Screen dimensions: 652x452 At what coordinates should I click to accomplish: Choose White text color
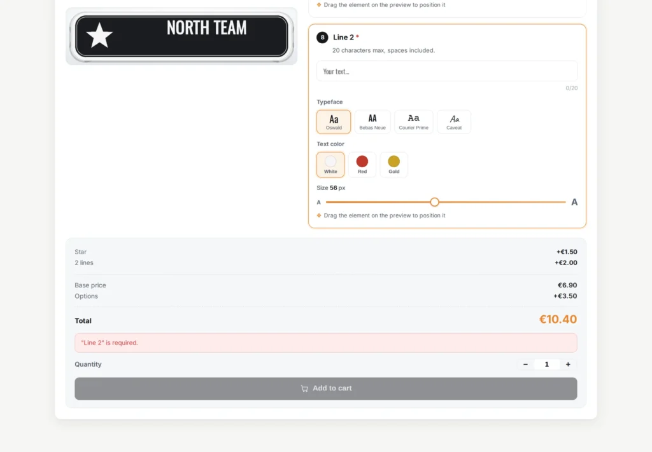point(330,165)
